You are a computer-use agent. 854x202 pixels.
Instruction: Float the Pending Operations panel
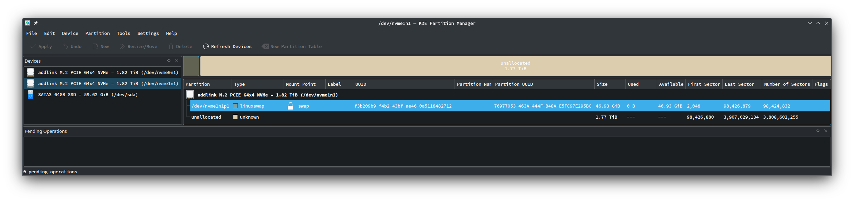tap(818, 131)
